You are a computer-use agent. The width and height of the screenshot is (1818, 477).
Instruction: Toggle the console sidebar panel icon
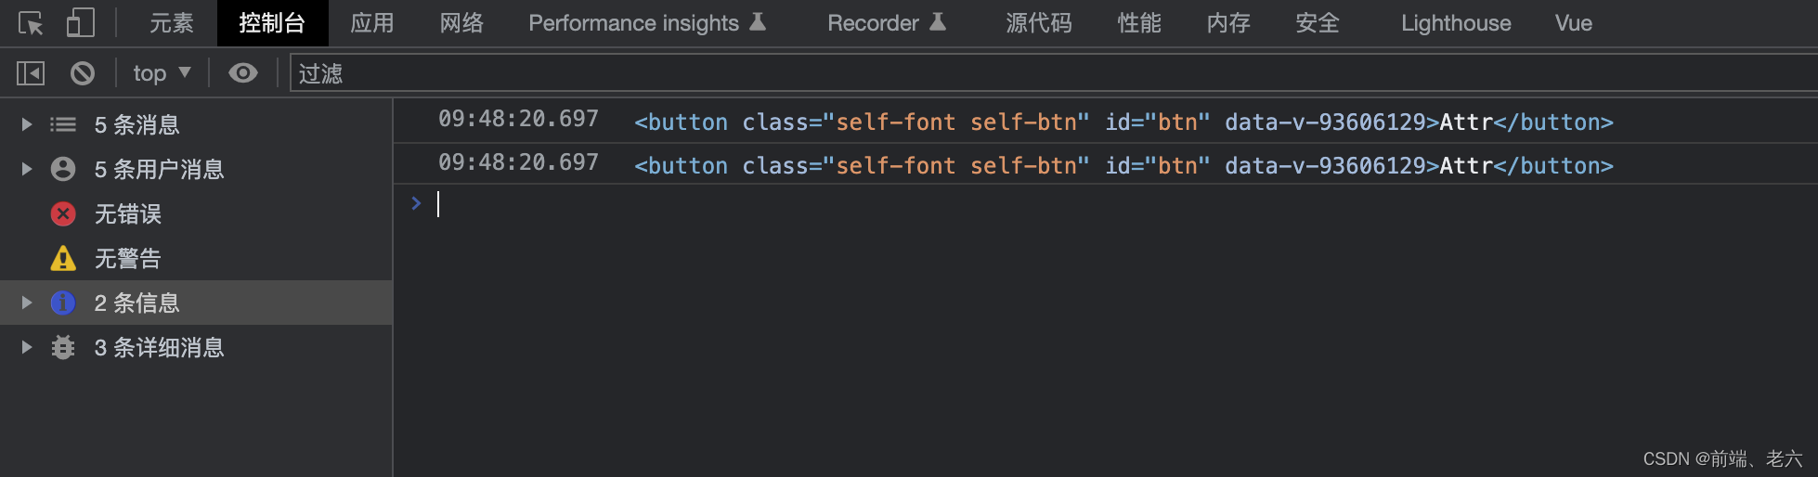(31, 73)
